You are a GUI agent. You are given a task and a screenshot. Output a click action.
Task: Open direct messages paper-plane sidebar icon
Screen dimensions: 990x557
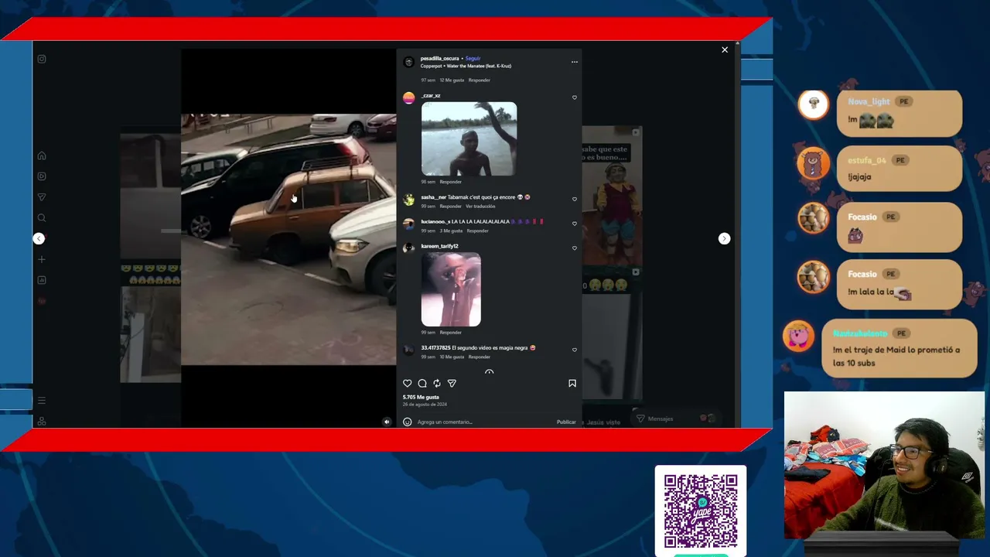[42, 197]
